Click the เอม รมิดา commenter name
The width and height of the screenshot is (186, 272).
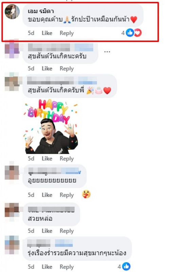(x=41, y=11)
